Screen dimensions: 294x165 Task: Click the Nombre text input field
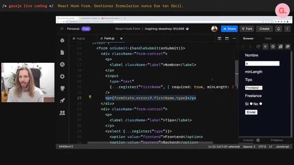click(x=262, y=63)
